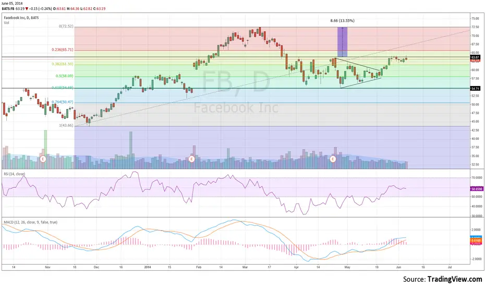Click the 50.00 price axis label
Screen dimensions: 486x287
[475, 104]
